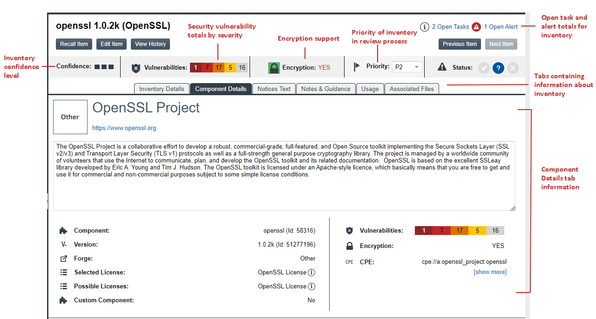Click the Open Tasks info icon
The height and width of the screenshot is (319, 596).
pos(424,27)
